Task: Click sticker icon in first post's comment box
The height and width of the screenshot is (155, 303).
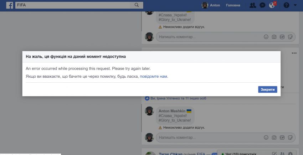Action: tap(290, 37)
